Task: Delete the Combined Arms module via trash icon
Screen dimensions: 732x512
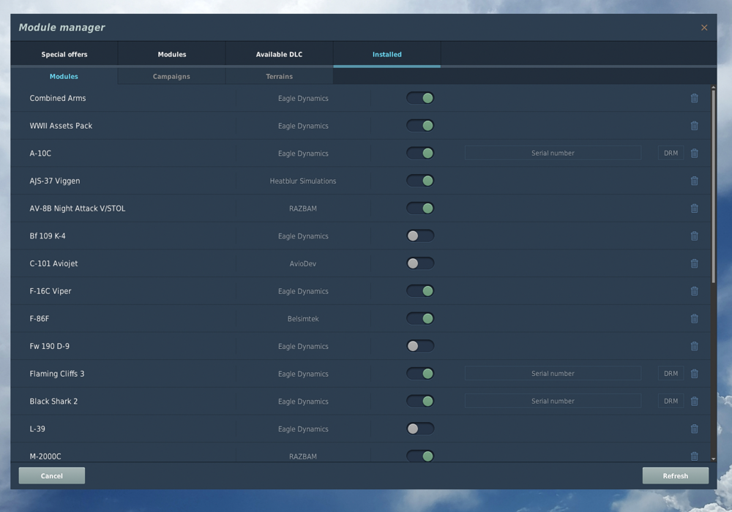Action: (x=694, y=98)
